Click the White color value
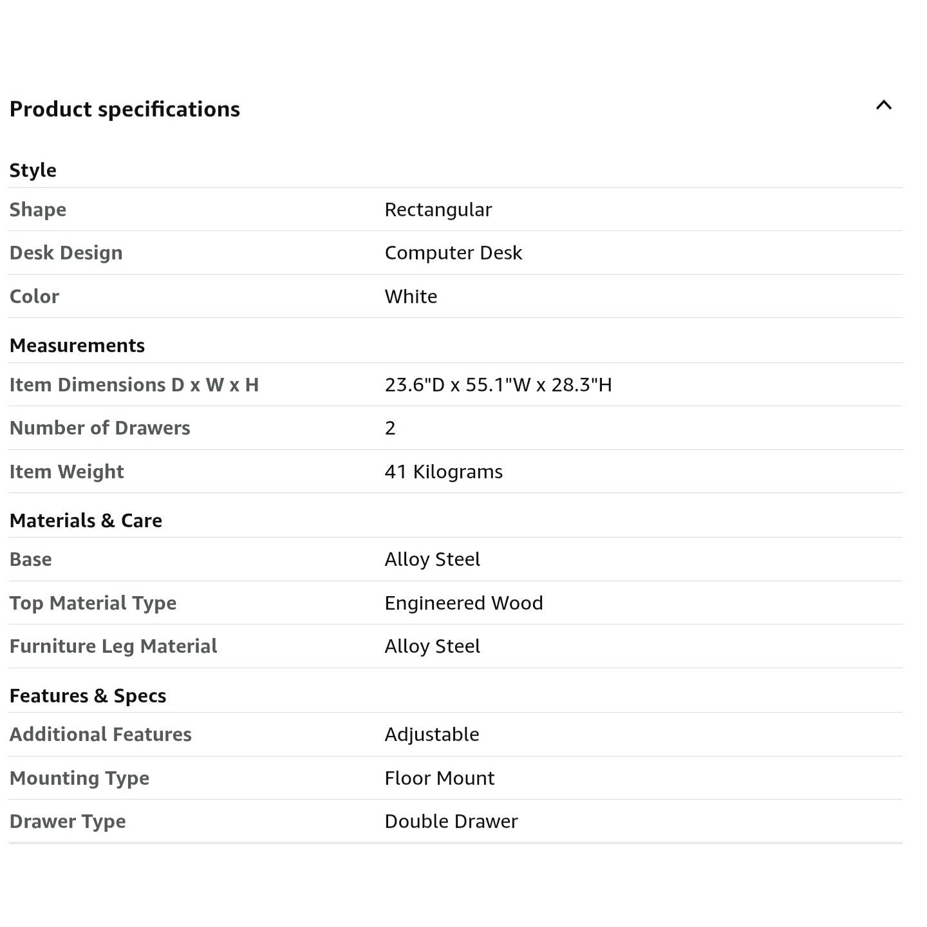The width and height of the screenshot is (927, 927). pyautogui.click(x=411, y=297)
